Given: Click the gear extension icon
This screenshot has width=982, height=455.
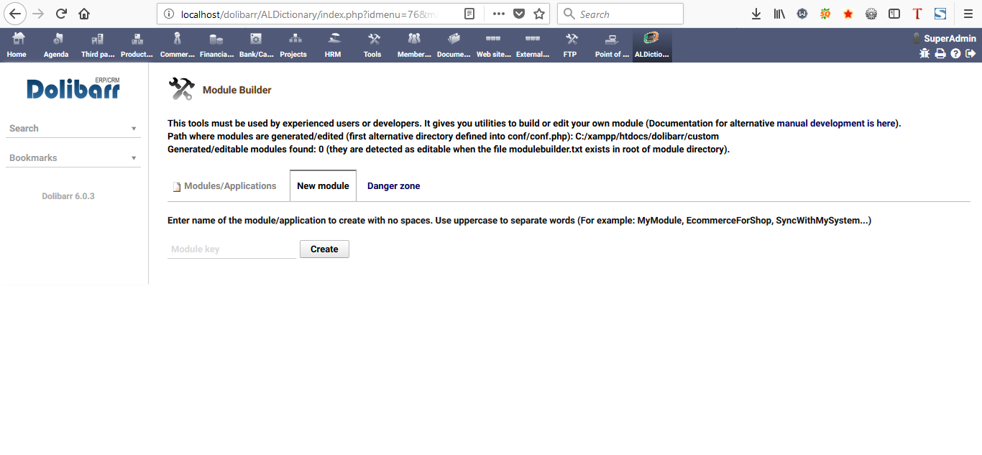Looking at the screenshot, I should [871, 14].
